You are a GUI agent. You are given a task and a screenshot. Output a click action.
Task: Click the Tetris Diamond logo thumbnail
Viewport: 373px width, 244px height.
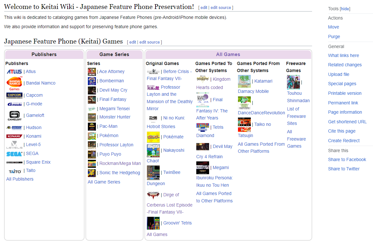point(202,127)
